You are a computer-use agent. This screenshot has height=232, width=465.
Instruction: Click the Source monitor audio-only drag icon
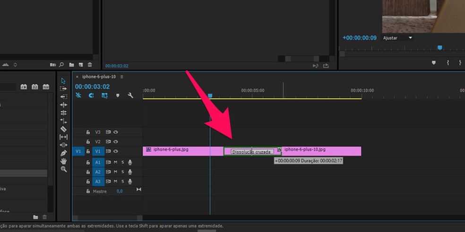pos(316,66)
